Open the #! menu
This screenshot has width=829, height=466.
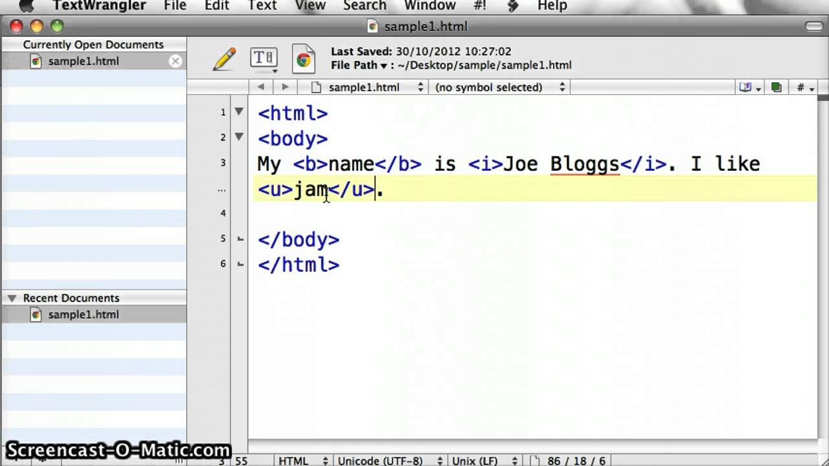[x=480, y=6]
